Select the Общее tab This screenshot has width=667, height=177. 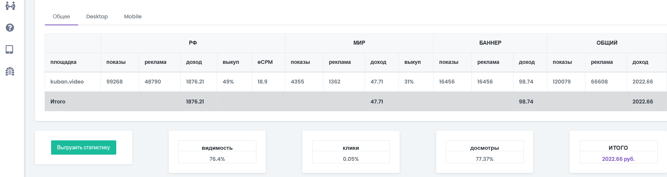(61, 16)
